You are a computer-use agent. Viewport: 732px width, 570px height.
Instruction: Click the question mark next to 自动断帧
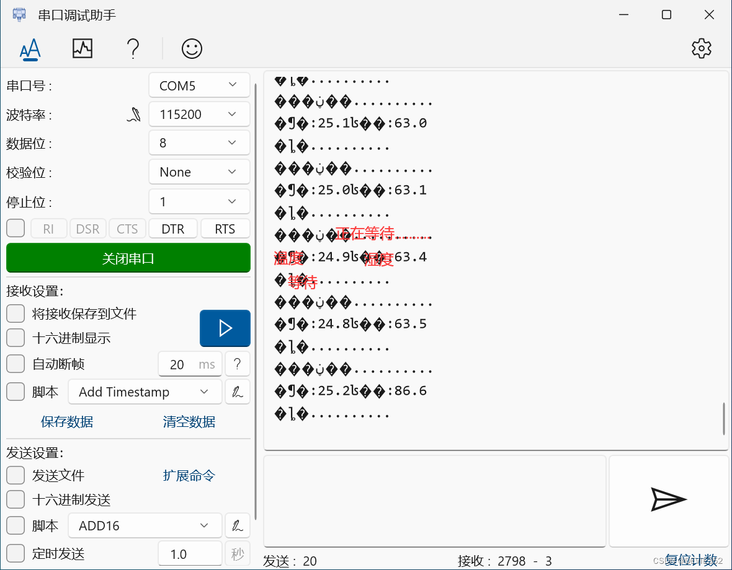[x=238, y=364]
